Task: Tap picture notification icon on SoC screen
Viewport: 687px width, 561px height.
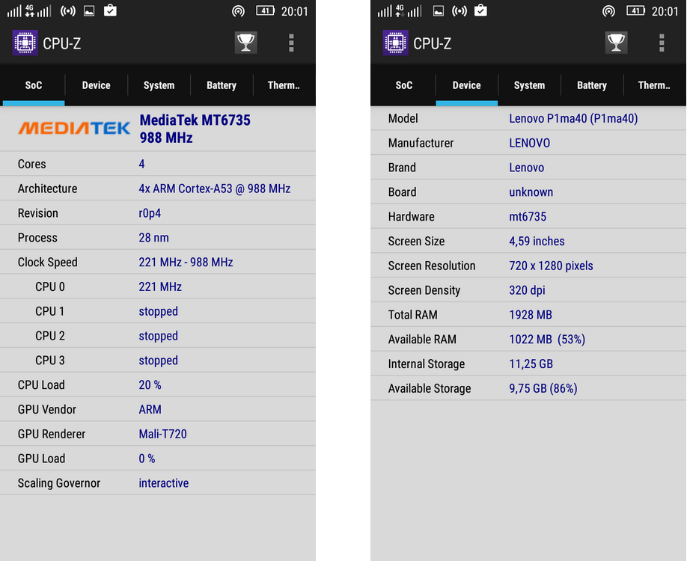Action: point(89,11)
